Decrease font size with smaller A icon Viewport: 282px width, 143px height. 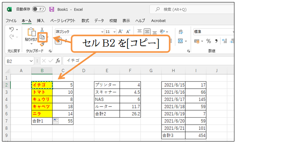(128, 32)
